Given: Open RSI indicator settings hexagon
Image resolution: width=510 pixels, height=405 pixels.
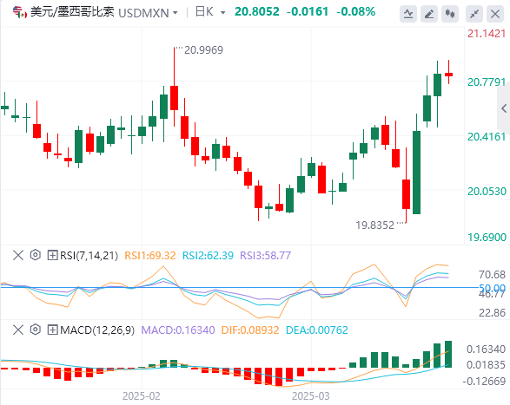Looking at the screenshot, I should [x=35, y=255].
